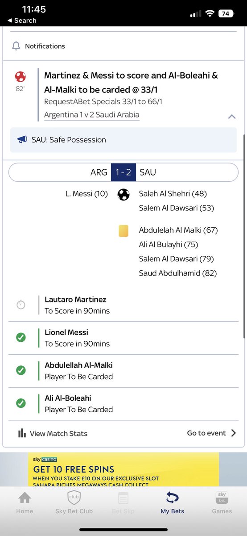The height and width of the screenshot is (536, 247).
Task: Tap green check next to Abdulellah Al-Malki
Action: [x=21, y=371]
